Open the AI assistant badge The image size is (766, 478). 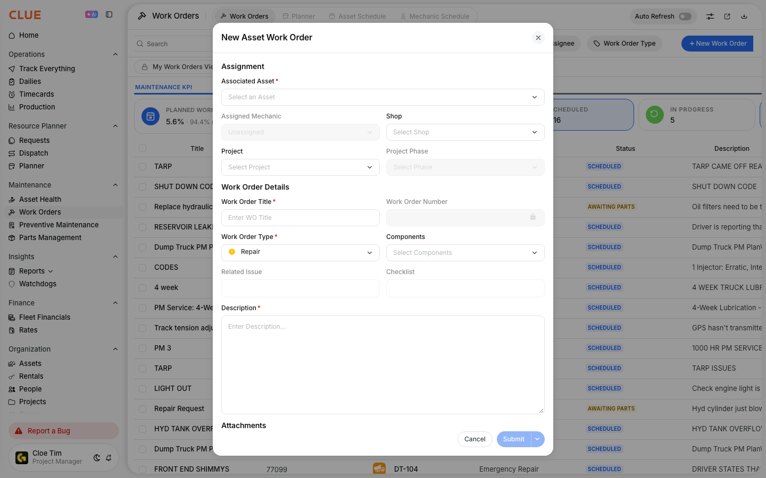(x=91, y=14)
